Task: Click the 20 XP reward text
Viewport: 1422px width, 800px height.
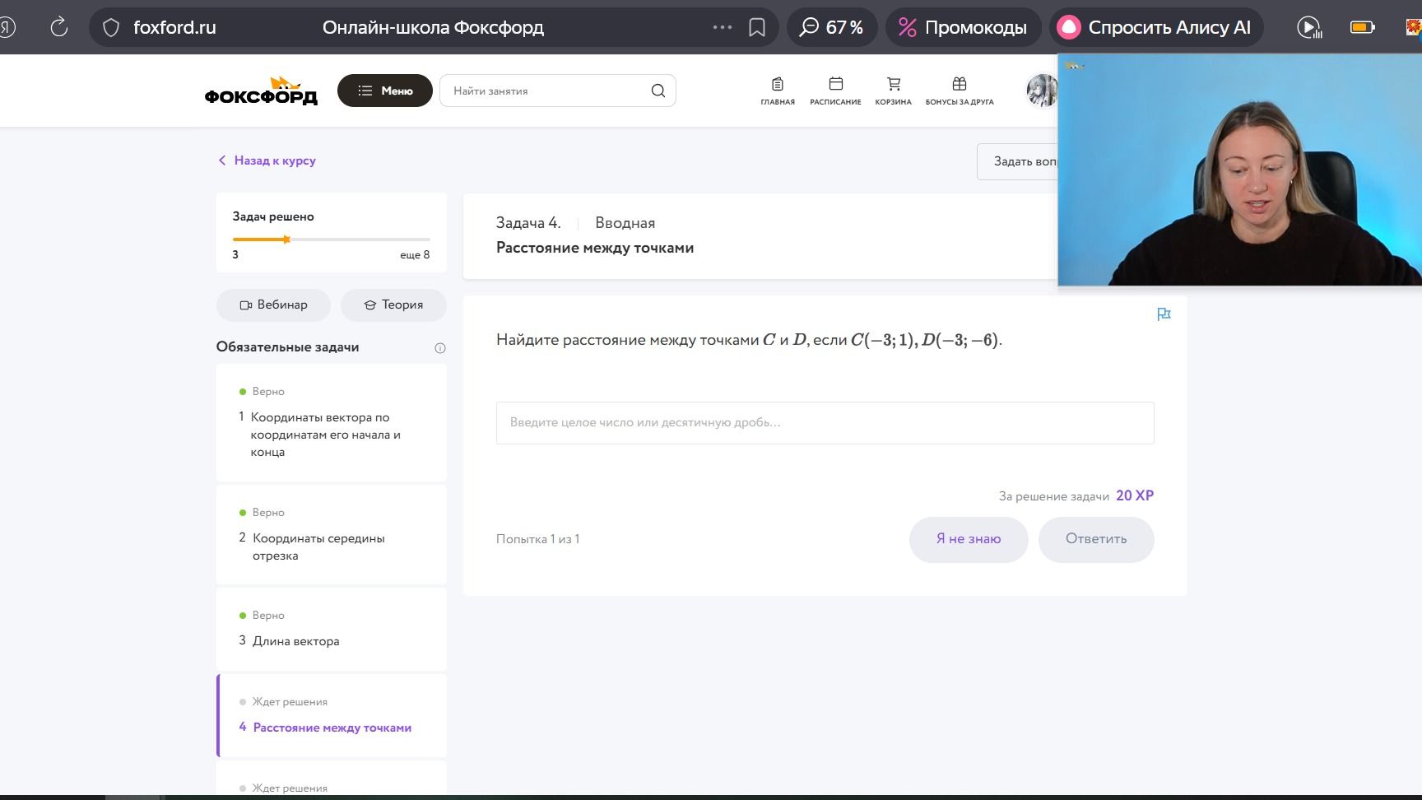Action: [1135, 495]
